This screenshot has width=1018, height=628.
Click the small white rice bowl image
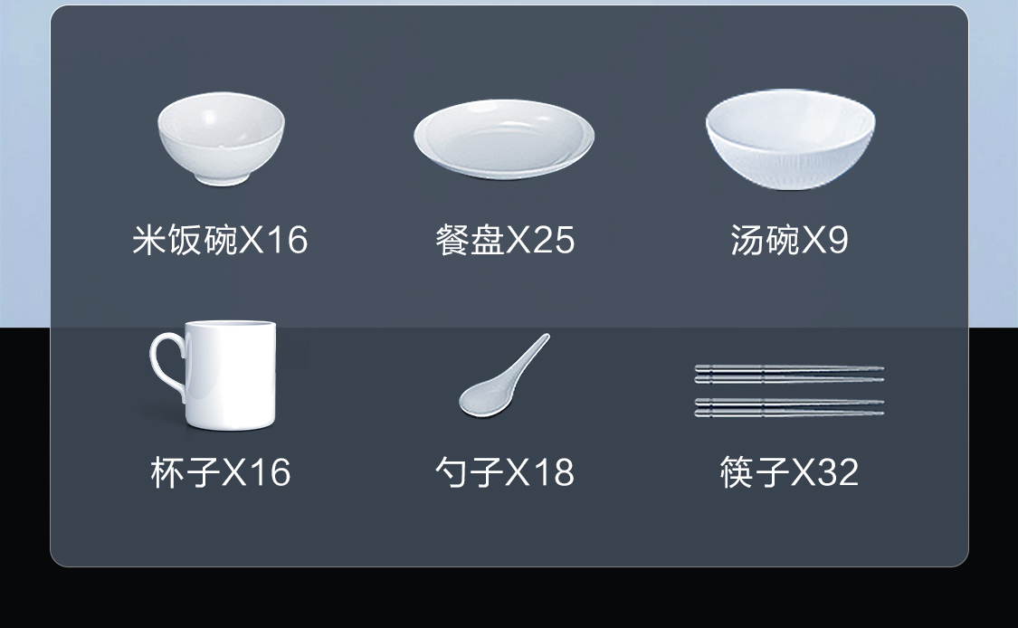click(221, 139)
